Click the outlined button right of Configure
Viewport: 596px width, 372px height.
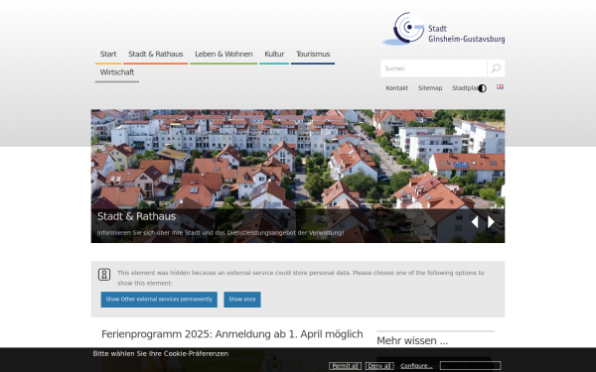pos(470,366)
